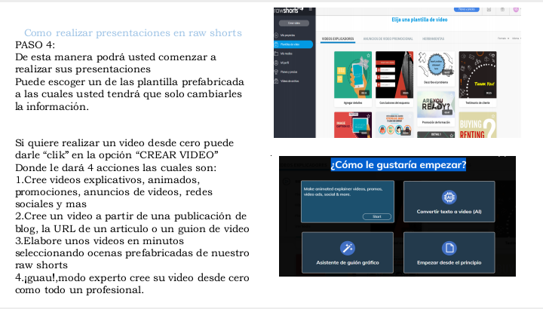Click the Start button in explainer card
Image resolution: width=543 pixels, height=309 pixels.
click(377, 216)
